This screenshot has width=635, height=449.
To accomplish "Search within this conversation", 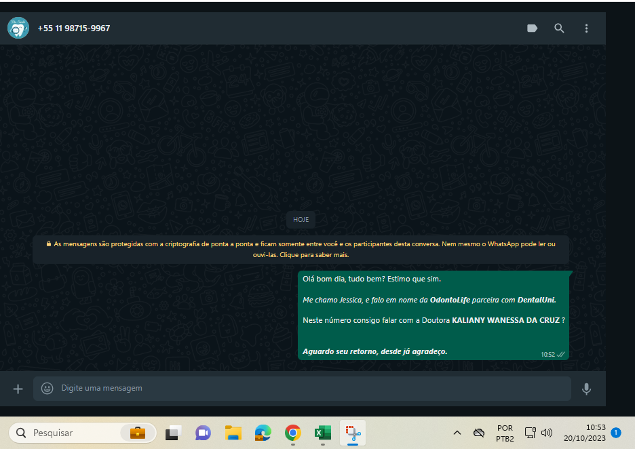I will 559,28.
